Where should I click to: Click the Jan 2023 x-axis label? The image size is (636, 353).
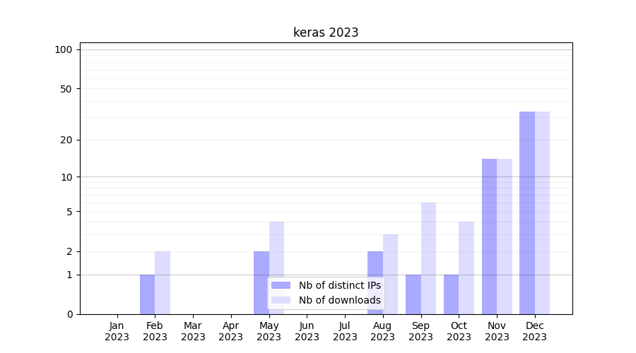[x=117, y=331]
